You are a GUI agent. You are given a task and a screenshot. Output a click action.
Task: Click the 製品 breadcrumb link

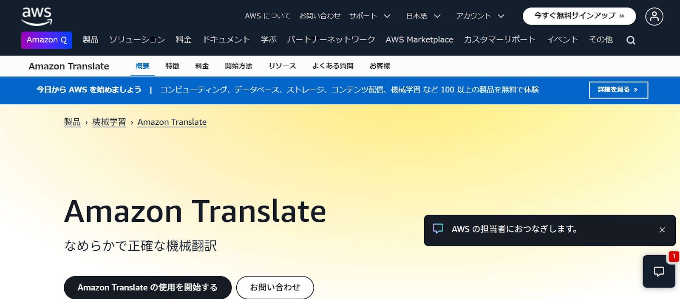tap(72, 122)
